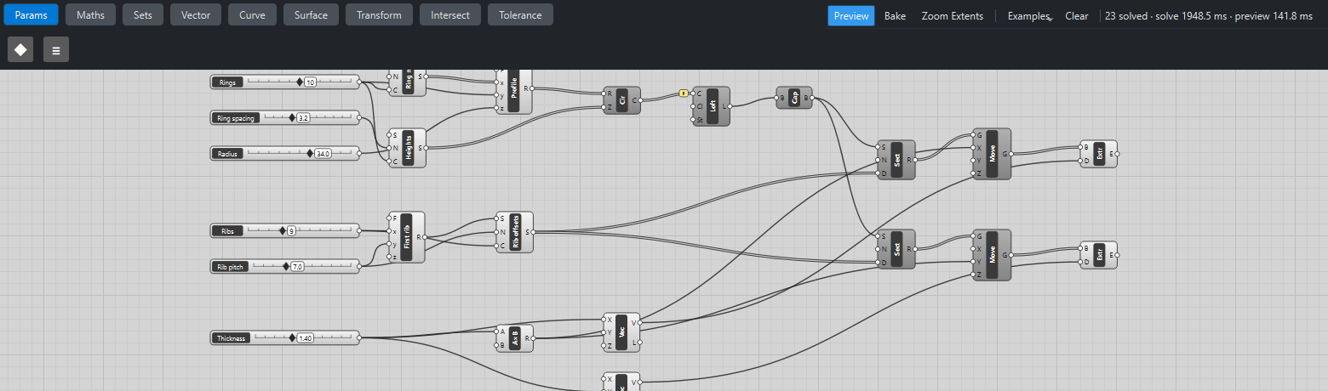Open the Surface tab
This screenshot has width=1328, height=391.
[311, 14]
